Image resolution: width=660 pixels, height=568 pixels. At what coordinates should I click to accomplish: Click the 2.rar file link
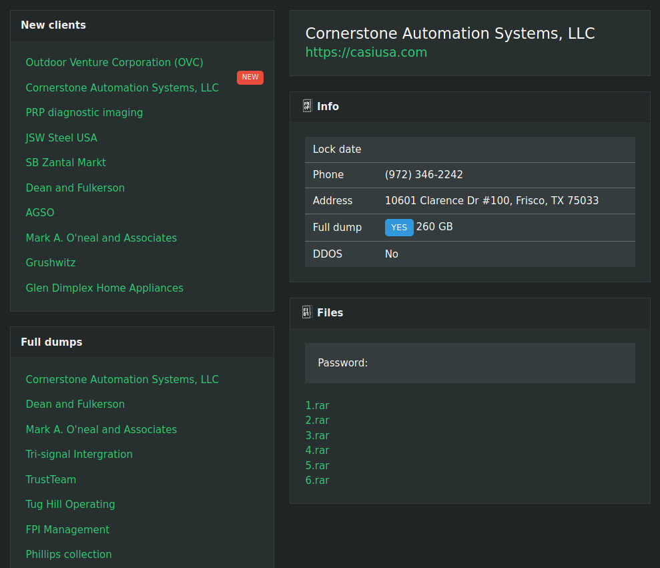coord(318,420)
